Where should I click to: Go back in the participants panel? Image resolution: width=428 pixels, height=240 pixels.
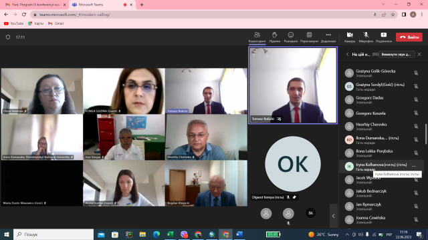click(x=348, y=55)
